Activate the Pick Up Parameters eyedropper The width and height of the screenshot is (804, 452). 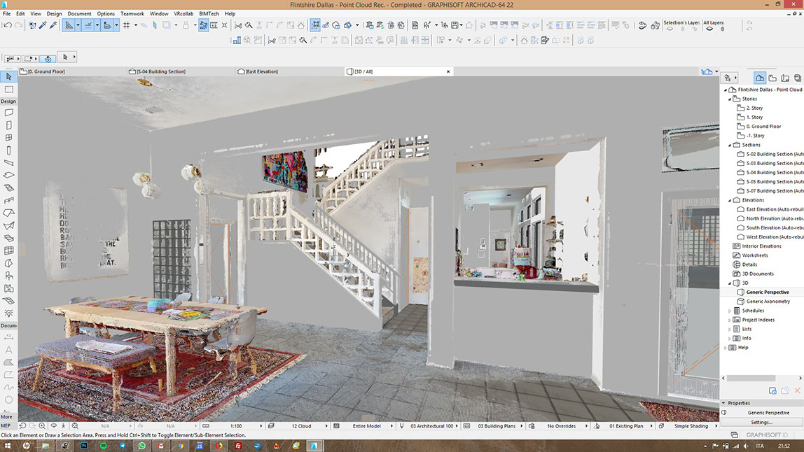(x=43, y=25)
